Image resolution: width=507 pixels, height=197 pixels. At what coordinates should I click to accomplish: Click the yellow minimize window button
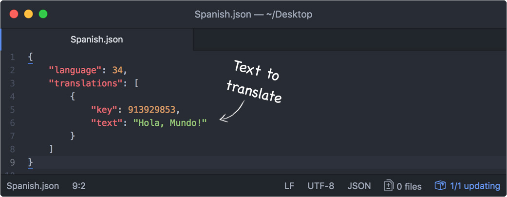pyautogui.click(x=28, y=14)
